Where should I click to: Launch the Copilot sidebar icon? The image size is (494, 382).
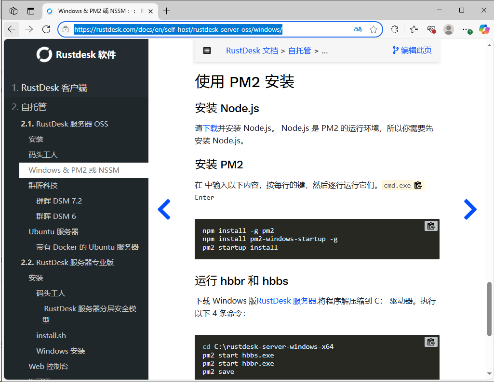tap(484, 29)
